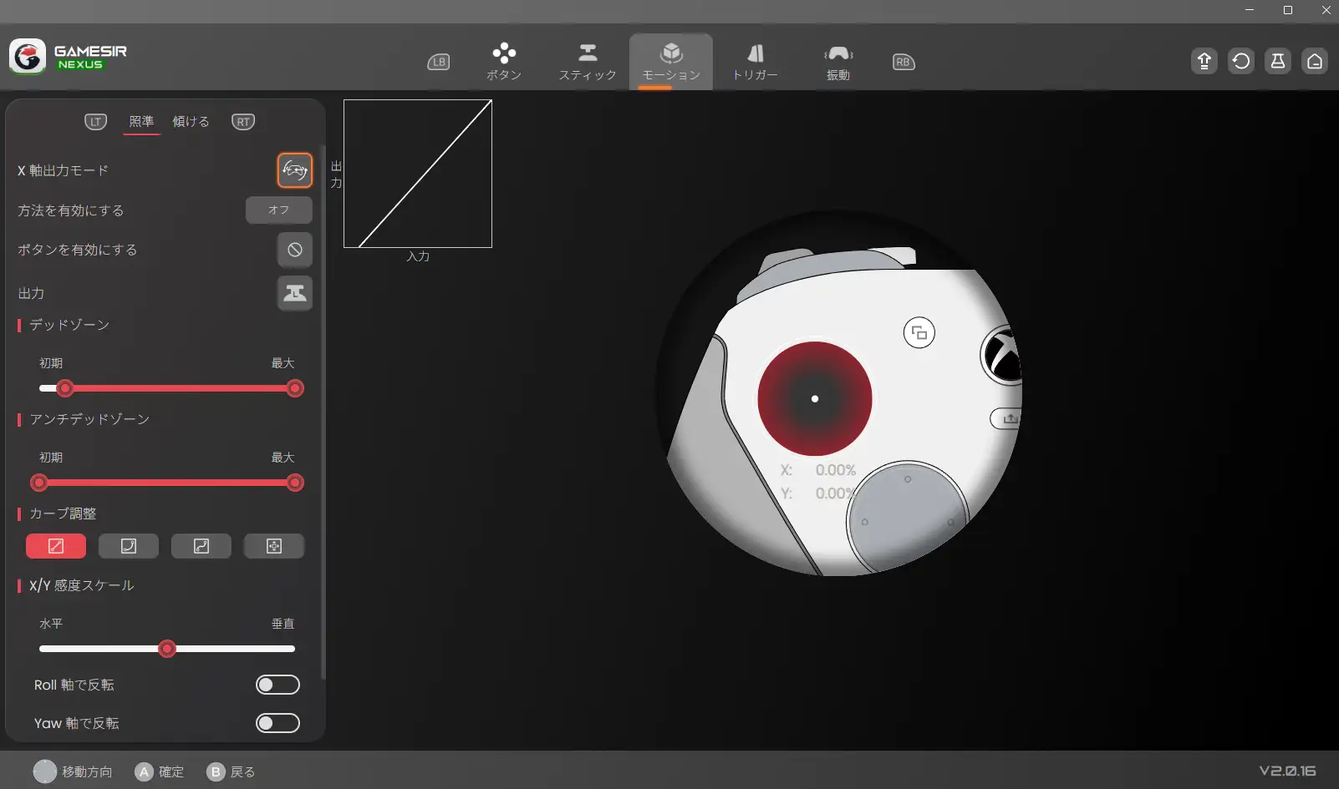
Task: Click the Xbox button on controller
Action: (x=1002, y=355)
